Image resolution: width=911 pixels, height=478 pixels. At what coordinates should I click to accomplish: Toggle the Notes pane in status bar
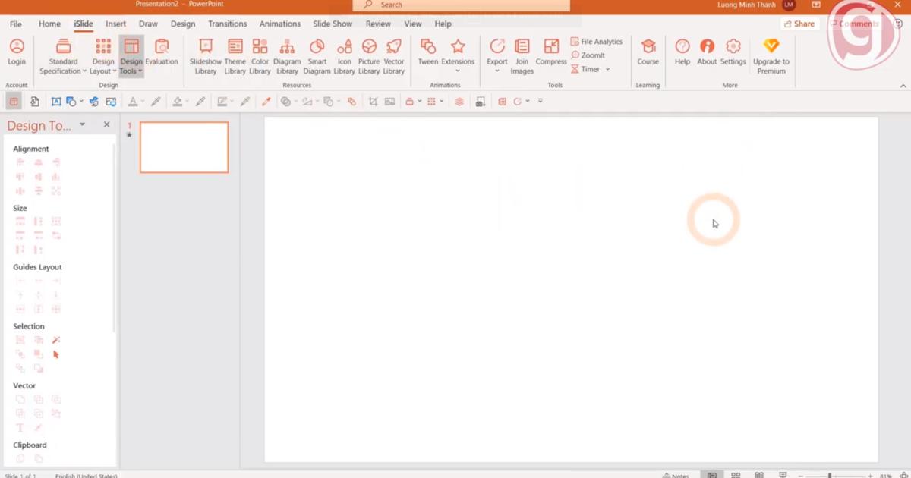point(674,475)
